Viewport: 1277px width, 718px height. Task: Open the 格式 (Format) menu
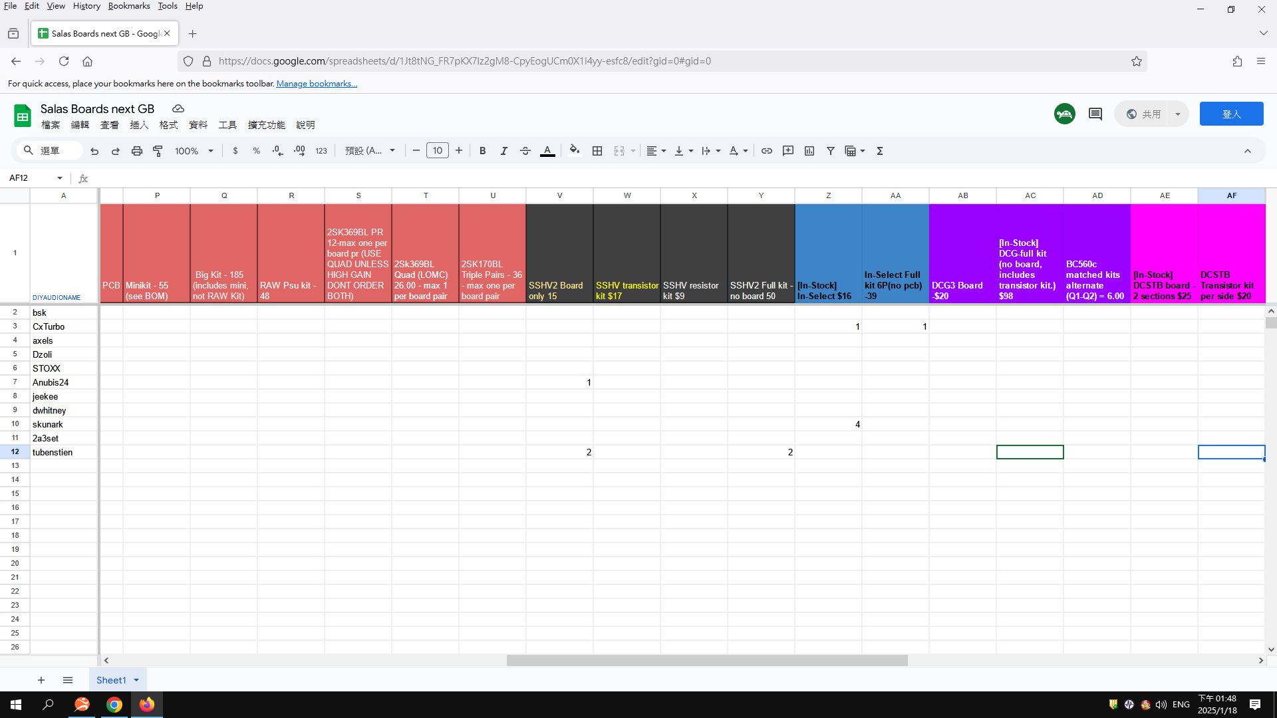tap(169, 125)
